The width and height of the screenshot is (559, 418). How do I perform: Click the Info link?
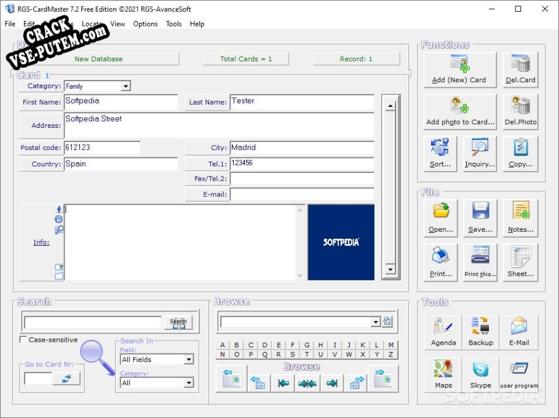pyautogui.click(x=41, y=242)
